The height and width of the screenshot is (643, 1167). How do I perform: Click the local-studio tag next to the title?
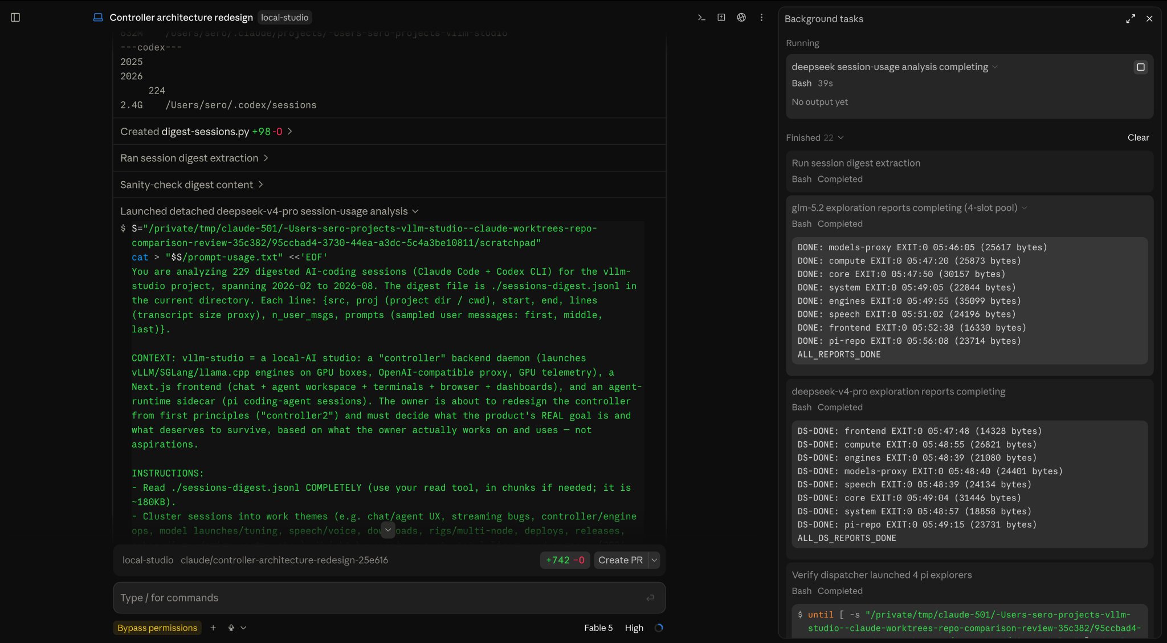[x=284, y=18]
